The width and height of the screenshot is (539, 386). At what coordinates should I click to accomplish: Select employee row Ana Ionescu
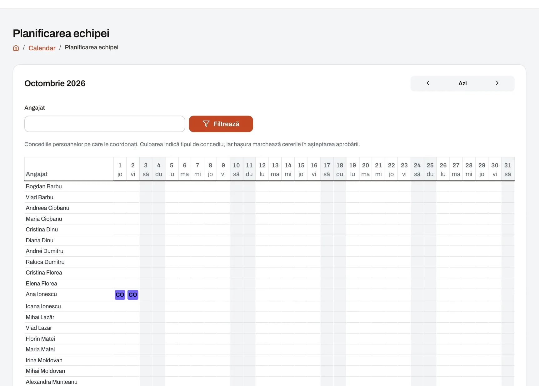pos(269,295)
